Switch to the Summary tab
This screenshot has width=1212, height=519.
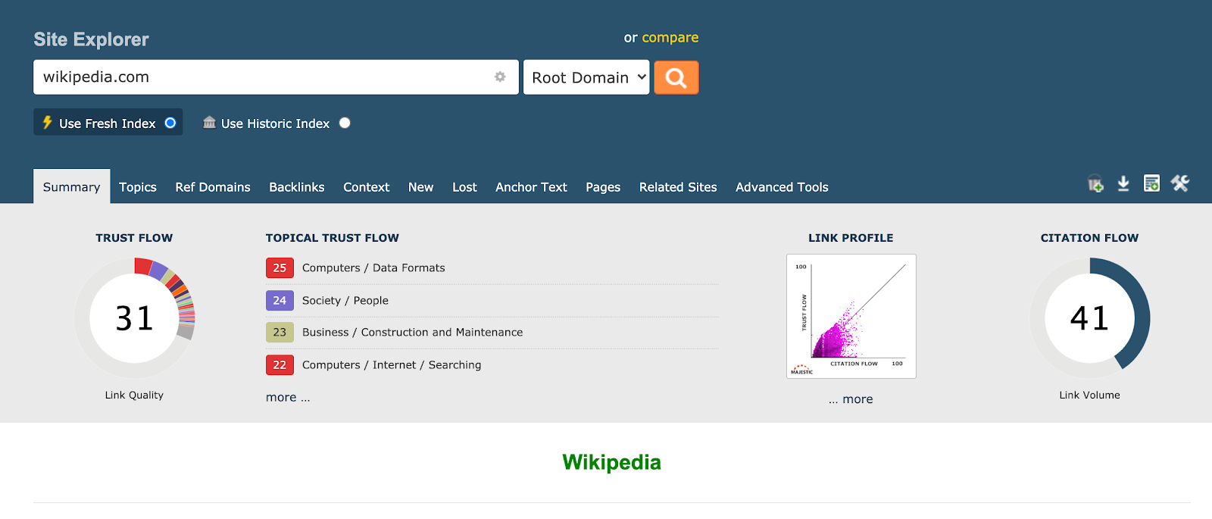[x=71, y=186]
